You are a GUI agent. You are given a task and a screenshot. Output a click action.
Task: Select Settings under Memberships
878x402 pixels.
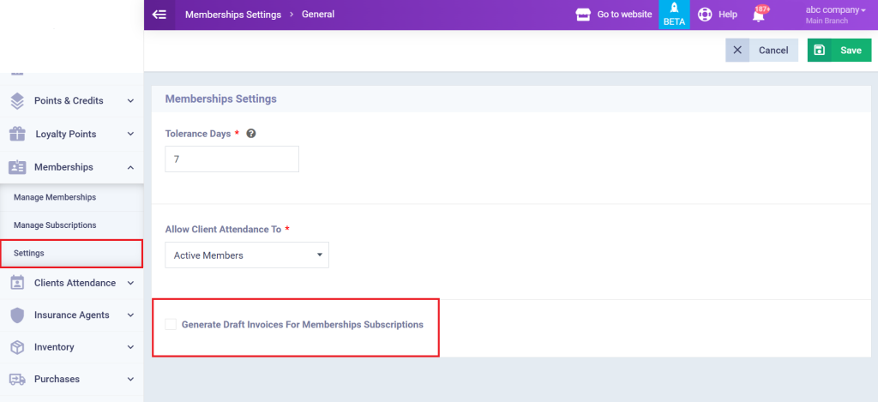[72, 253]
